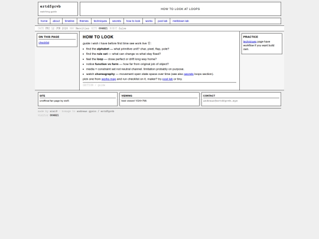Image resolution: width=319 pixels, height=239 pixels.
Task: Click the contact email address in footer
Action: pos(220,101)
